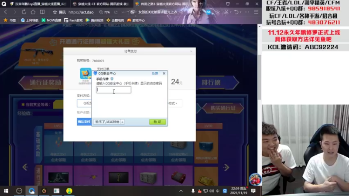Open the 排行榜 ranking tab
The image size is (349, 196).
coord(214,82)
